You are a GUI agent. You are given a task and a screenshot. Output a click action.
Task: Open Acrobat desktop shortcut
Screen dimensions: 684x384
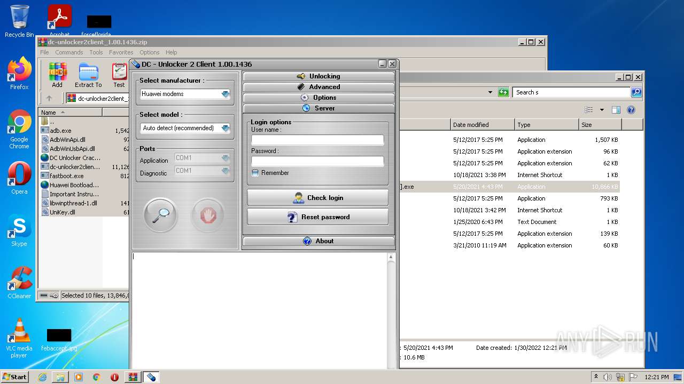tap(59, 20)
